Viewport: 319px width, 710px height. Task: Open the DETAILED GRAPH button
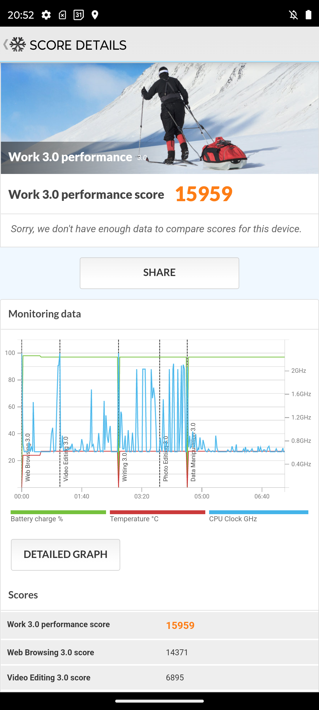pyautogui.click(x=66, y=555)
